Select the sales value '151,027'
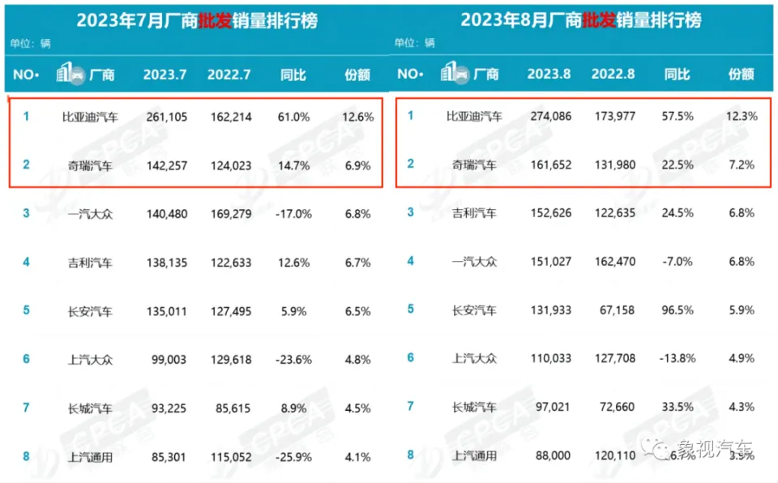The height and width of the screenshot is (483, 778). tap(551, 262)
